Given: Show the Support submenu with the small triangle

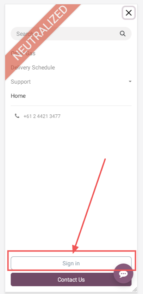Looking at the screenshot, I should [x=130, y=81].
